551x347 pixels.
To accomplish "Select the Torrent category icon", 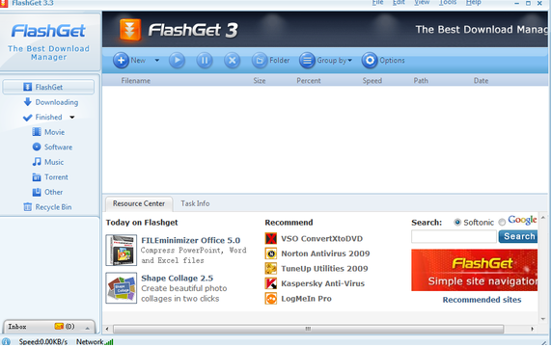I will [x=37, y=177].
